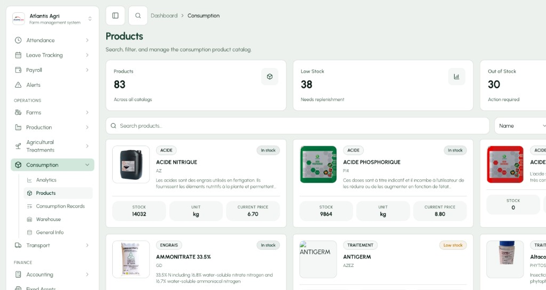Image resolution: width=546 pixels, height=290 pixels.
Task: Collapse the Consumption section chevron
Action: point(87,165)
